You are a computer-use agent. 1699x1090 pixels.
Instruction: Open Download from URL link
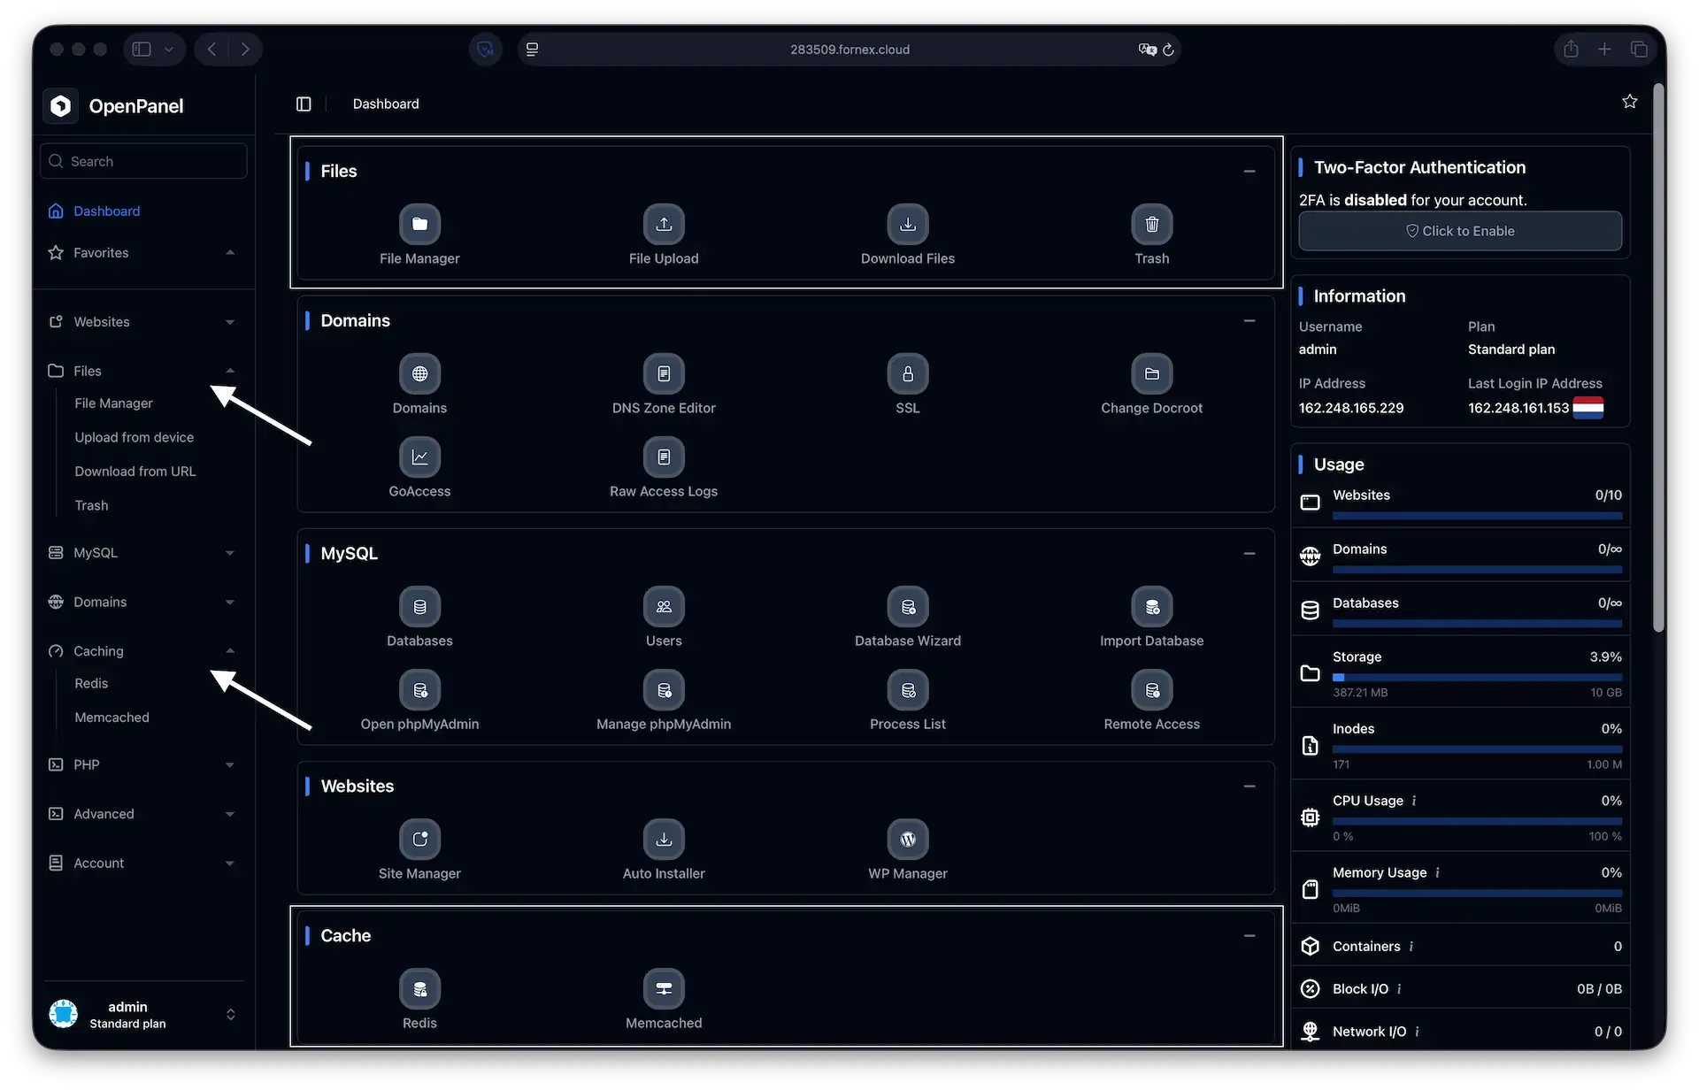[135, 471]
